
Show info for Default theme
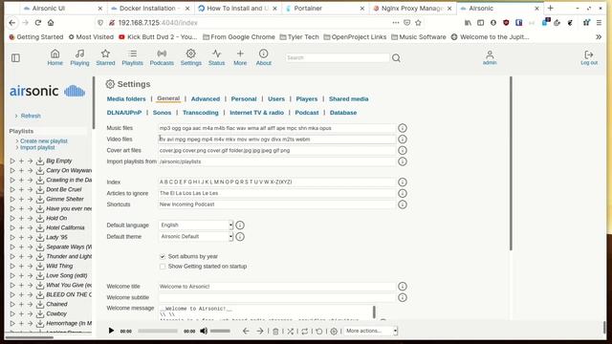(x=240, y=236)
